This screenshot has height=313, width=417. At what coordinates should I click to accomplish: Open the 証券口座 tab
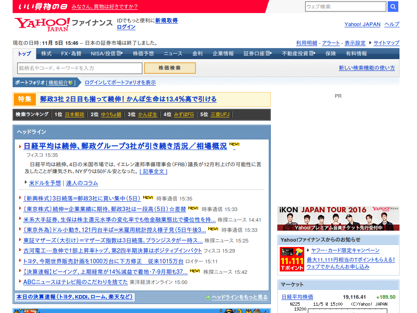pos(257,53)
